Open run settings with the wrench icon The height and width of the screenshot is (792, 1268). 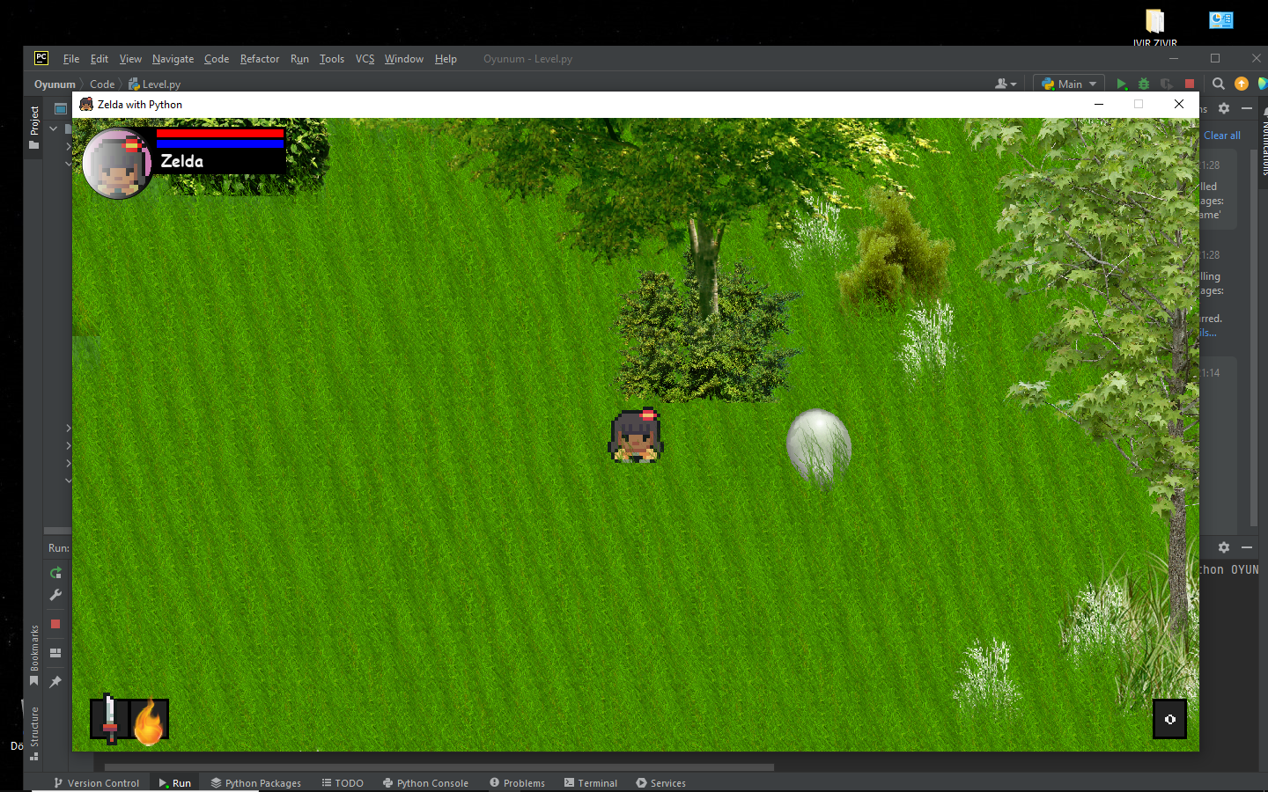pos(55,596)
